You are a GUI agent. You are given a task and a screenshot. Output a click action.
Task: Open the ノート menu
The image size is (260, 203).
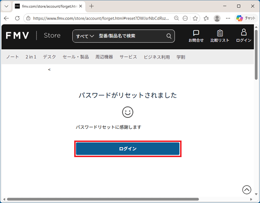click(12, 57)
